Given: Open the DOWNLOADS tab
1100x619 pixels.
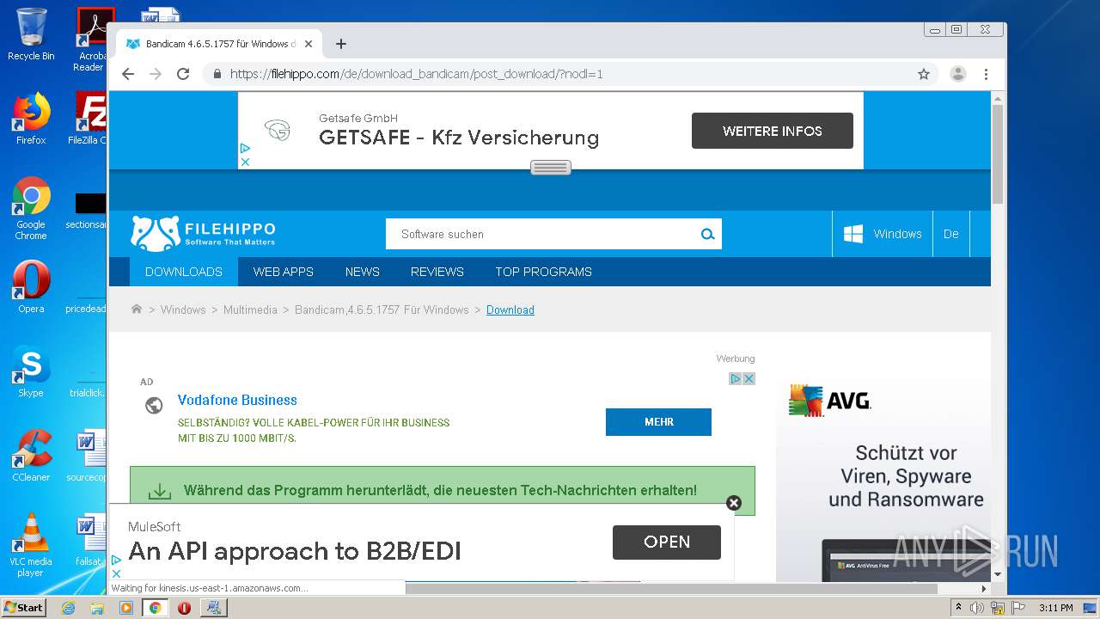Looking at the screenshot, I should 184,272.
